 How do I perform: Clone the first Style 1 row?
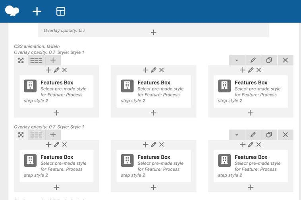[x=269, y=60]
